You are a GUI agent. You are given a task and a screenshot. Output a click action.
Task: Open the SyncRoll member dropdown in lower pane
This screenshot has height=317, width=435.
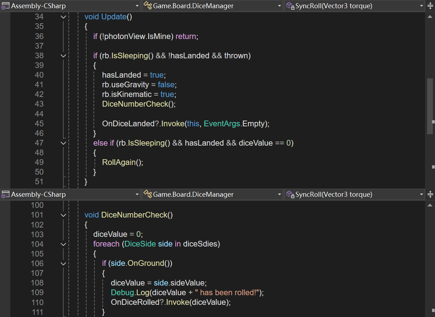(355, 194)
